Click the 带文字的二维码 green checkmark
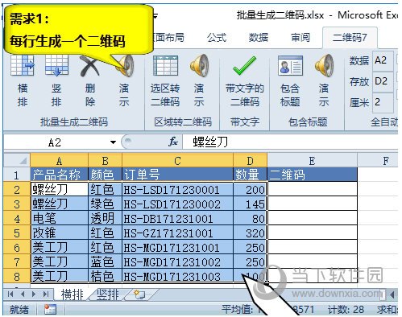This screenshot has height=317, width=402. [244, 66]
